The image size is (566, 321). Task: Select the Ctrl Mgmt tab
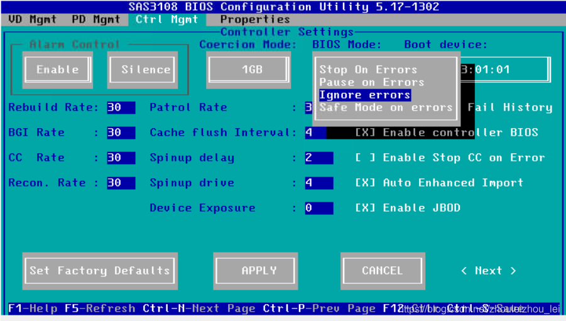coord(166,19)
